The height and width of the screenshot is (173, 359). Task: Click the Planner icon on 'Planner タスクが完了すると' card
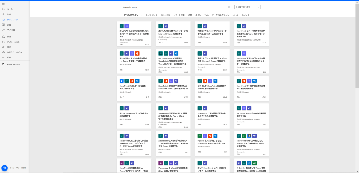[x=199, y=136]
